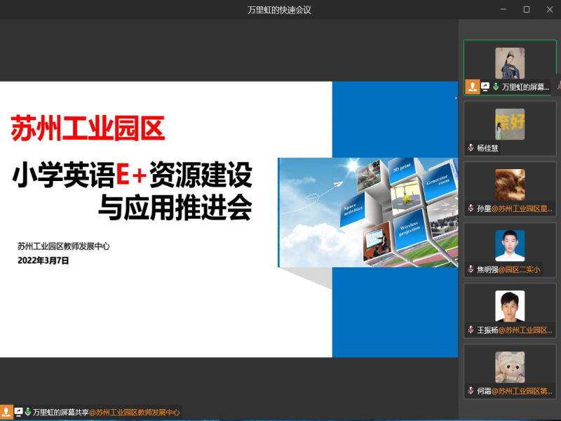Click muted mic icon next to 何霜
The height and width of the screenshot is (421, 561).
(x=471, y=391)
